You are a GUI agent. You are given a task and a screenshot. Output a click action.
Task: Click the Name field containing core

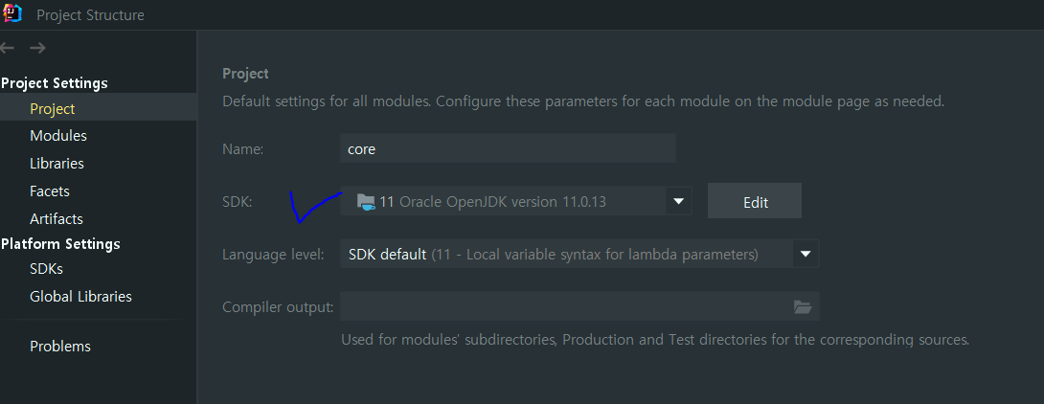(x=508, y=148)
